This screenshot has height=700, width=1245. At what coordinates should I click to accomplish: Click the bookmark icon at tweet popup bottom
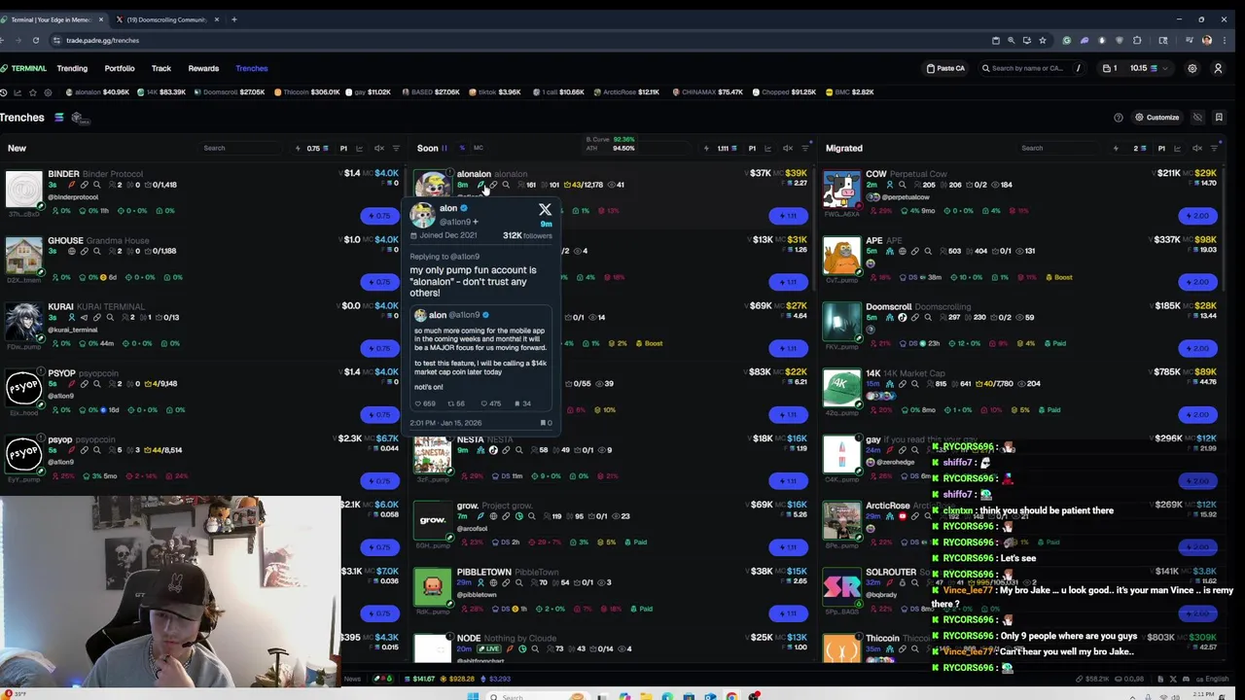point(543,423)
